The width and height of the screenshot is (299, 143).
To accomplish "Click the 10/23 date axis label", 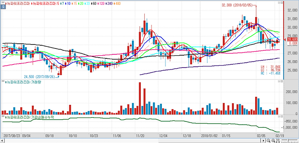I will click(94, 136).
